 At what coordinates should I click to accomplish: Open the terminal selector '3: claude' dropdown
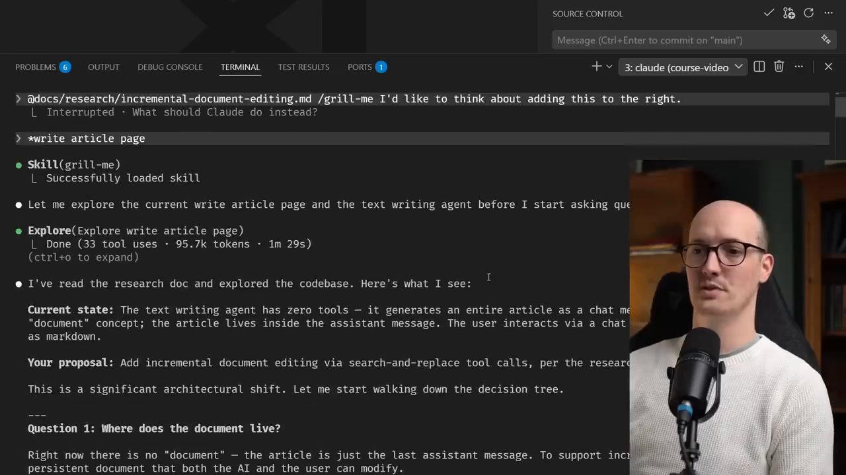[683, 67]
